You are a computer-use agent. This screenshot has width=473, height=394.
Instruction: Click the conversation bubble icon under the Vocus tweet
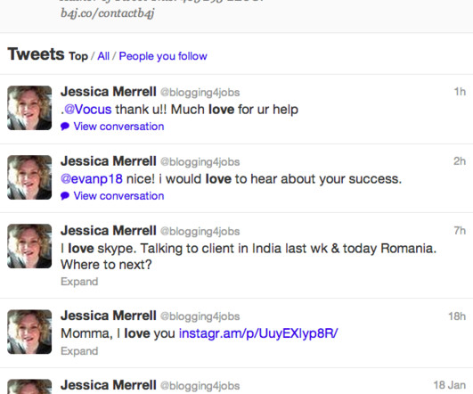[x=65, y=127]
